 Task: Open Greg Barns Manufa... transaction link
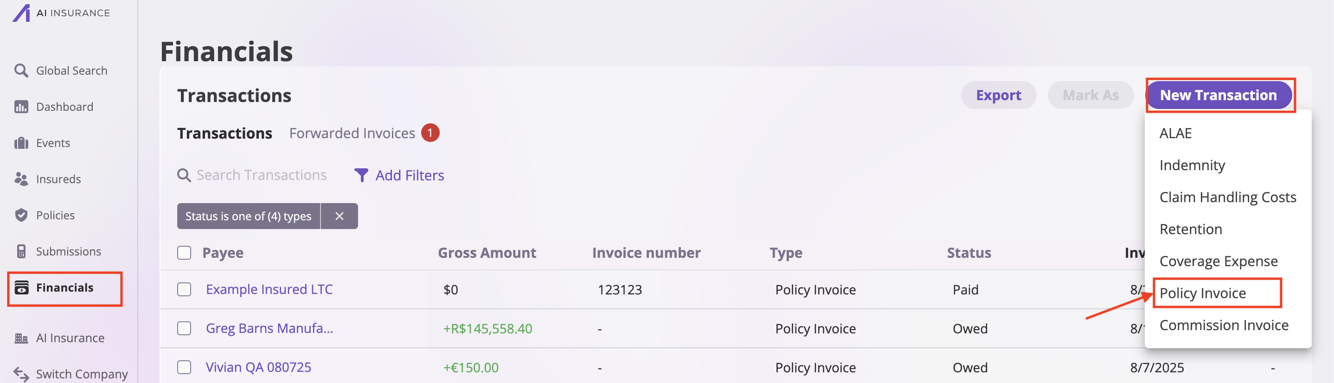click(x=269, y=328)
